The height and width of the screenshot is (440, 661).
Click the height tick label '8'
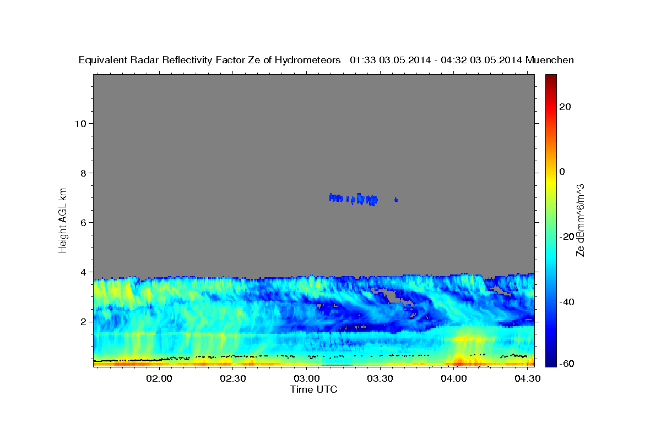point(82,173)
